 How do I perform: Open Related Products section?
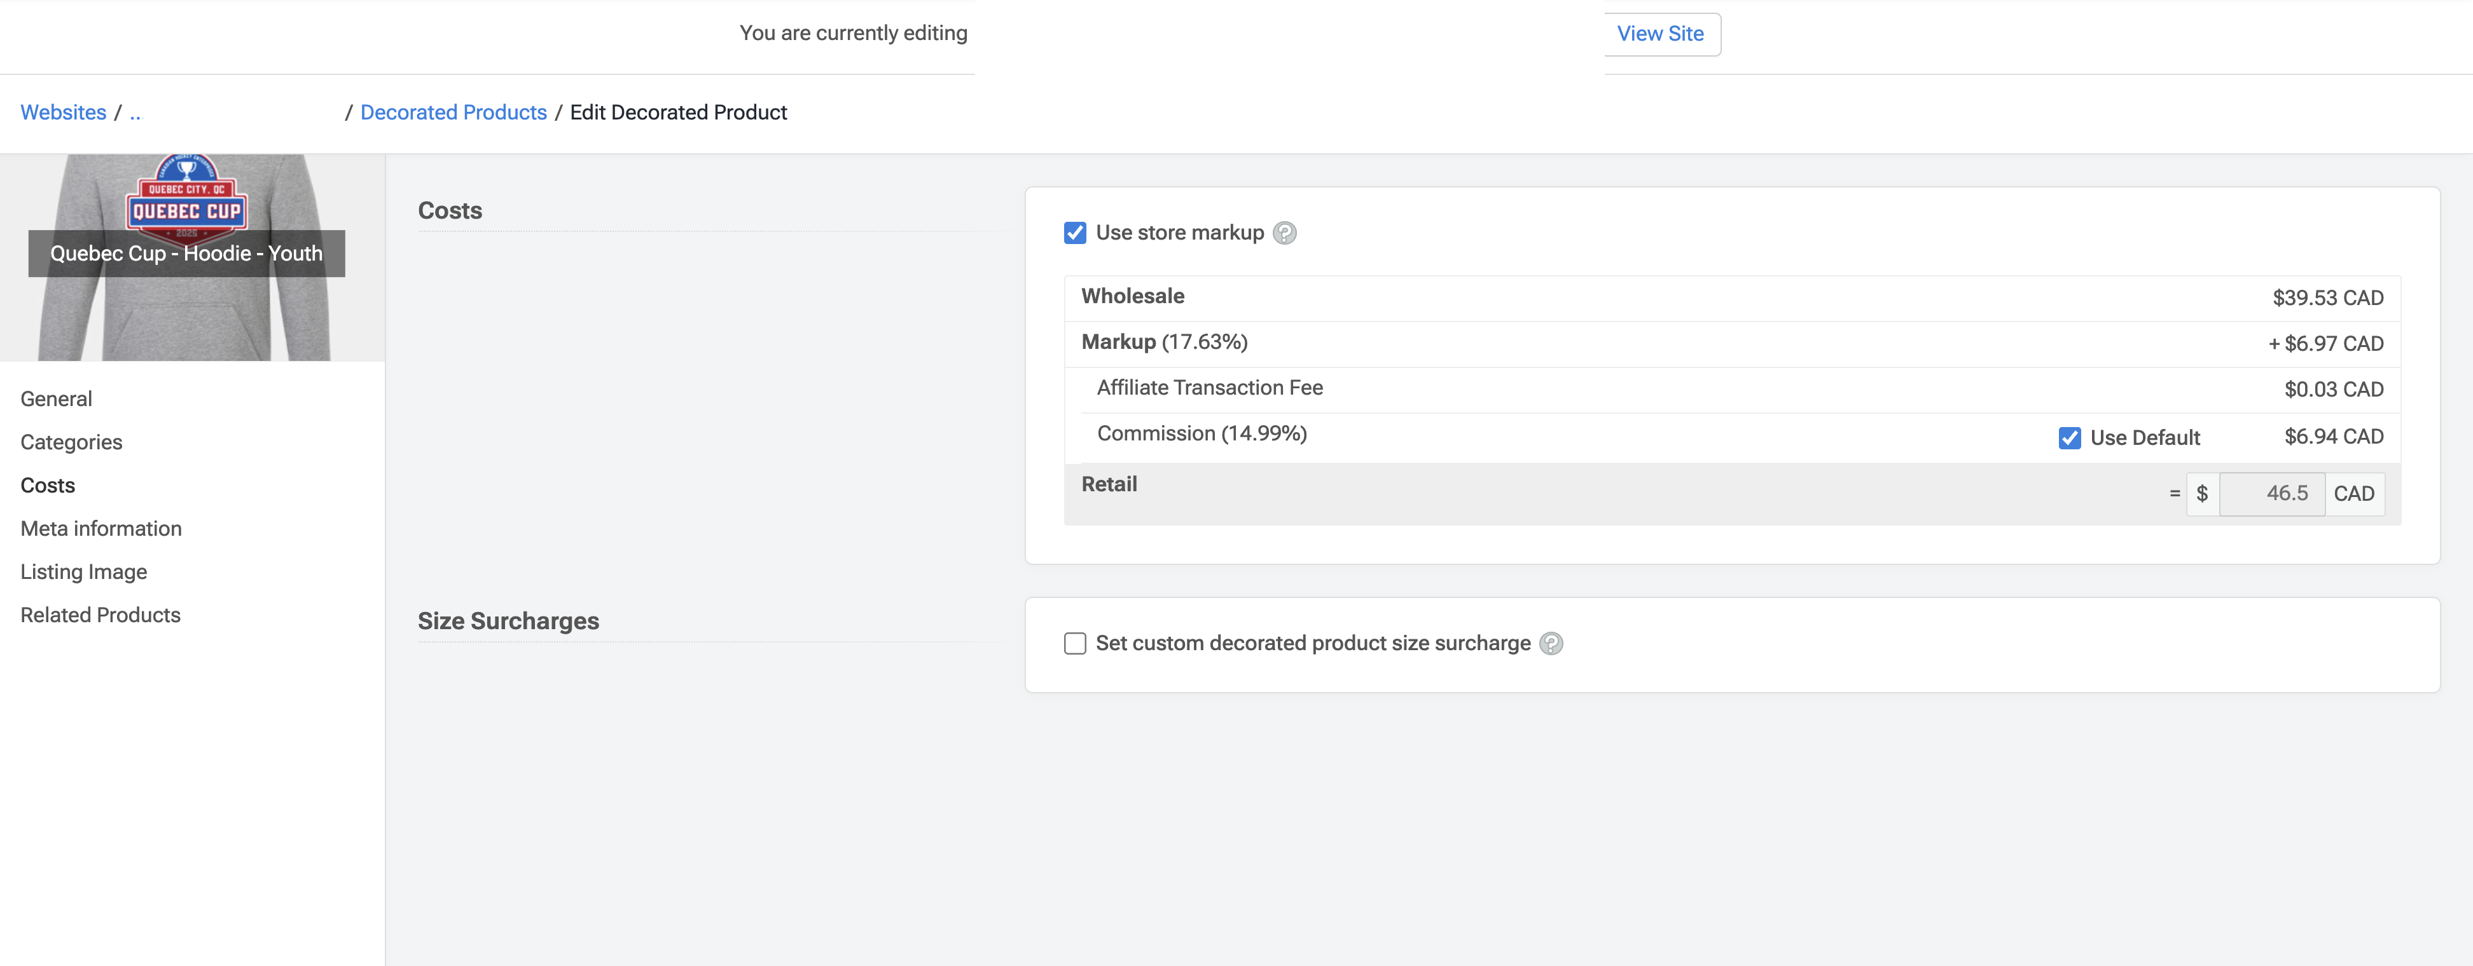pos(100,615)
